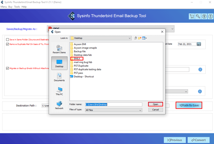Expand the Look in Desktop dropdown
The height and width of the screenshot is (144, 214).
coord(101,38)
